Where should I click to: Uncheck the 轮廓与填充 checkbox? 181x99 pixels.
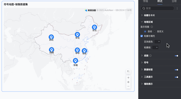tap(142, 36)
